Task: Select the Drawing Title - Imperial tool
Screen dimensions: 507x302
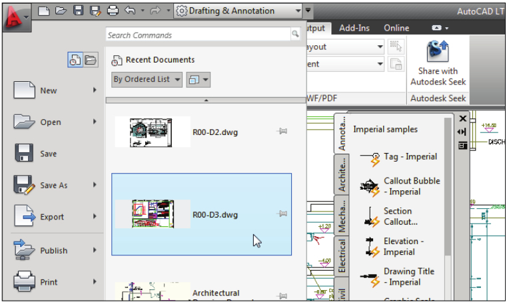Action: click(398, 277)
